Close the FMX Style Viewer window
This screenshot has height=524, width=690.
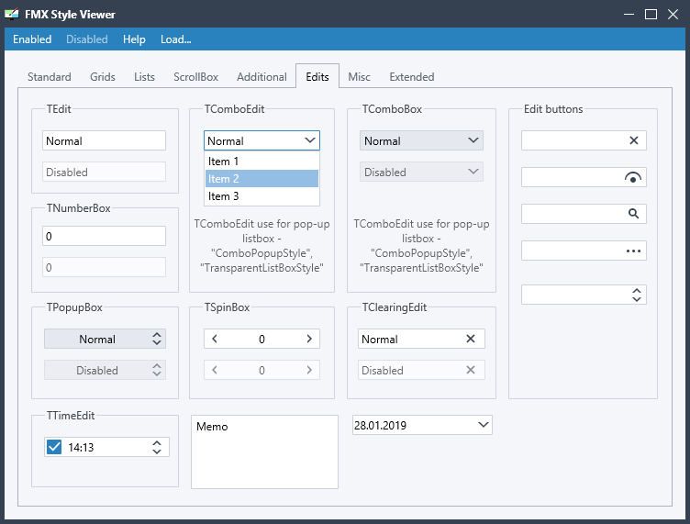coord(673,14)
